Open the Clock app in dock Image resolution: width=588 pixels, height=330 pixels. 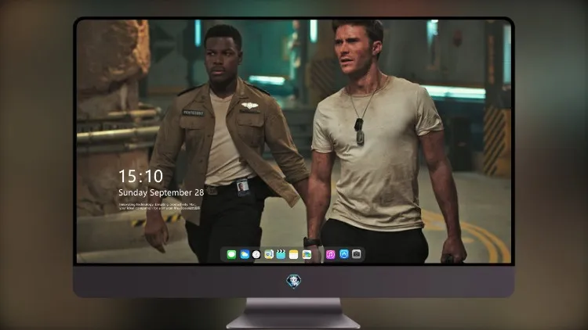(256, 254)
